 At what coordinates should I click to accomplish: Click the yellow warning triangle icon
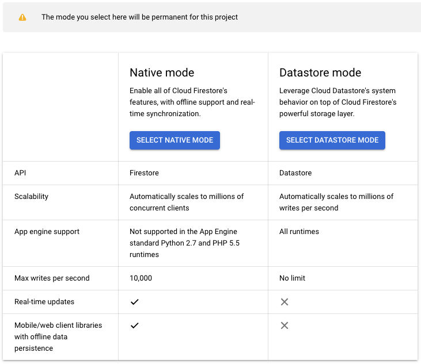pos(22,17)
